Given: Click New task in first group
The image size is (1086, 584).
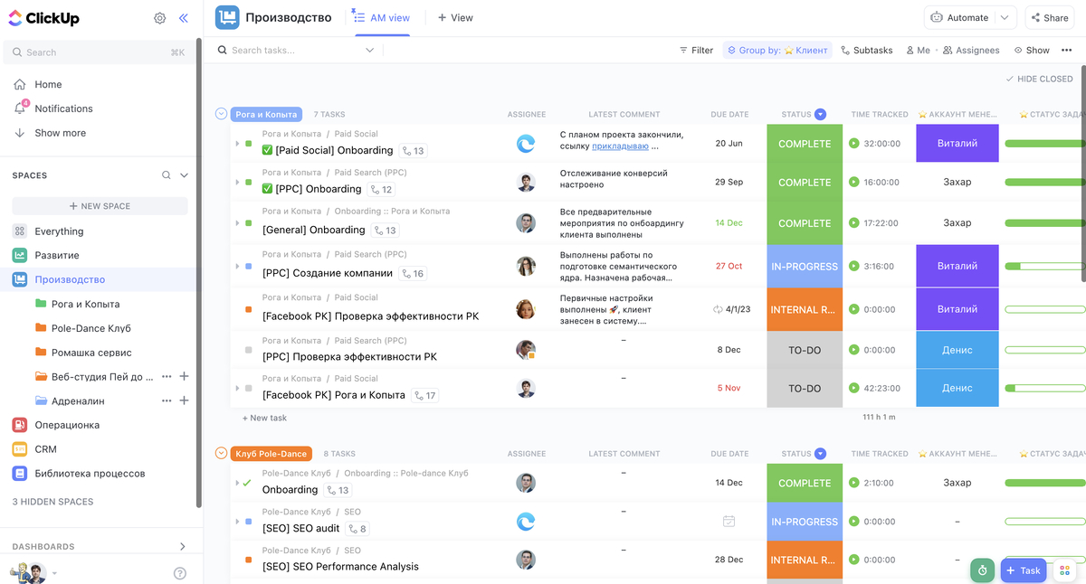Looking at the screenshot, I should tap(265, 418).
